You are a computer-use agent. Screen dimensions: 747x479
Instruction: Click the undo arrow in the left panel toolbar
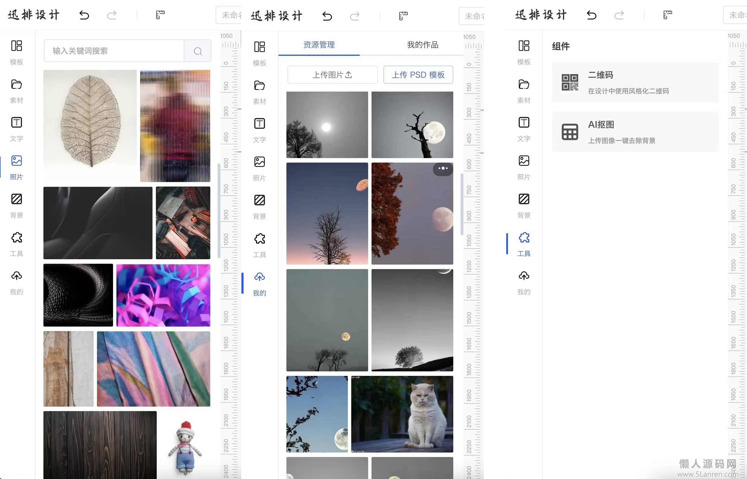(84, 15)
